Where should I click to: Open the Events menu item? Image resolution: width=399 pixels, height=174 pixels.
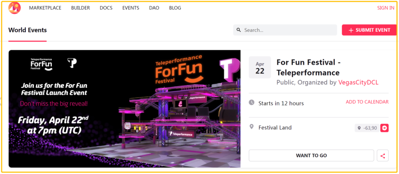[131, 8]
